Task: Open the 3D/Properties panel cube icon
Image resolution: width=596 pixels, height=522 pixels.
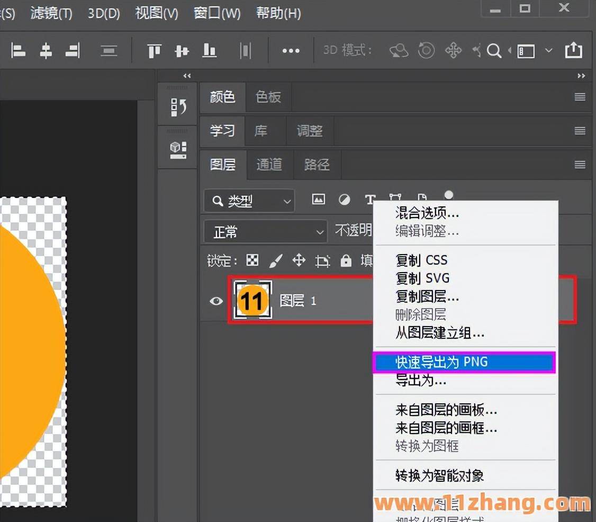Action: coord(178,150)
